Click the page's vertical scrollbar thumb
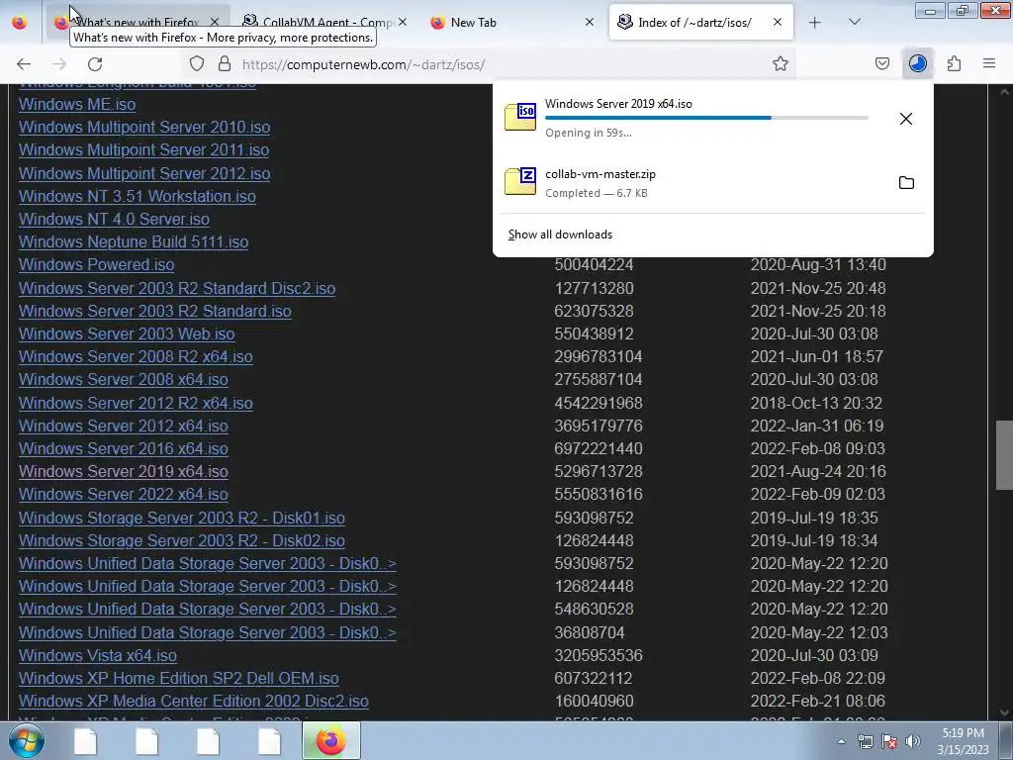This screenshot has height=760, width=1013. pyautogui.click(x=1004, y=455)
